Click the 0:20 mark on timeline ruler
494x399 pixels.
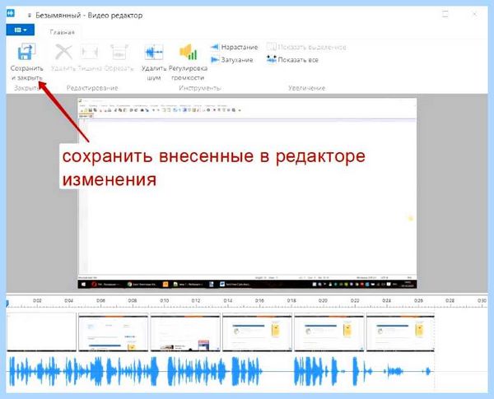323,301
